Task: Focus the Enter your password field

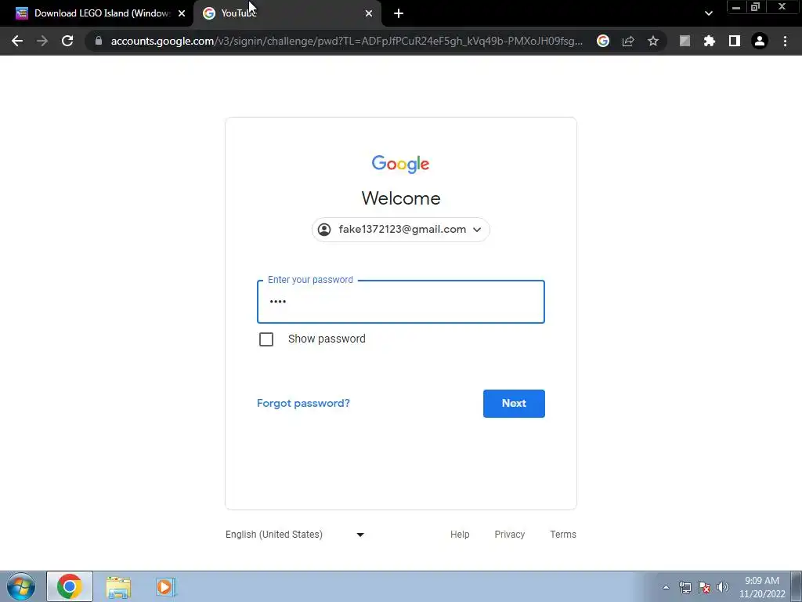Action: click(400, 302)
